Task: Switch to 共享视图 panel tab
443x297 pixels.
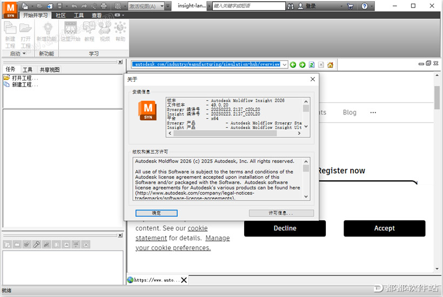Action: point(50,70)
